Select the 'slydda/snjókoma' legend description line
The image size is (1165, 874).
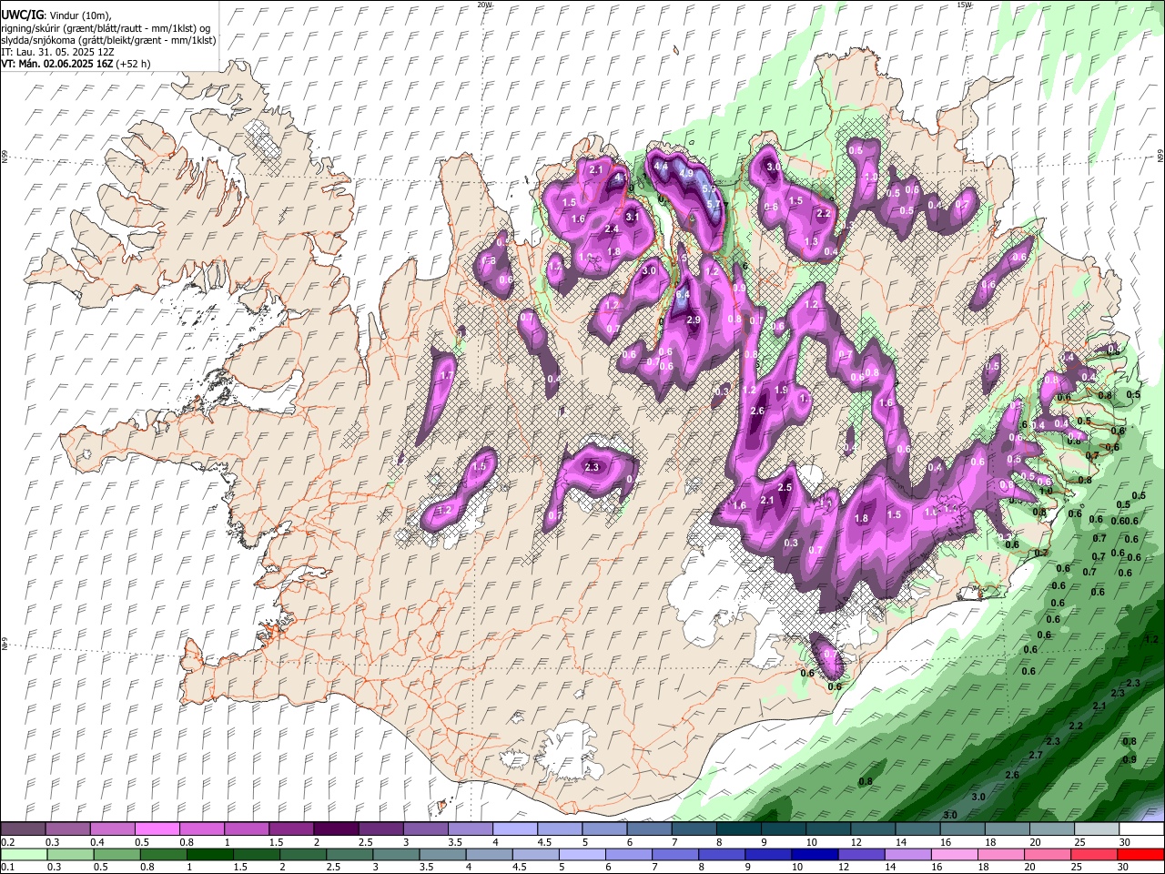108,40
